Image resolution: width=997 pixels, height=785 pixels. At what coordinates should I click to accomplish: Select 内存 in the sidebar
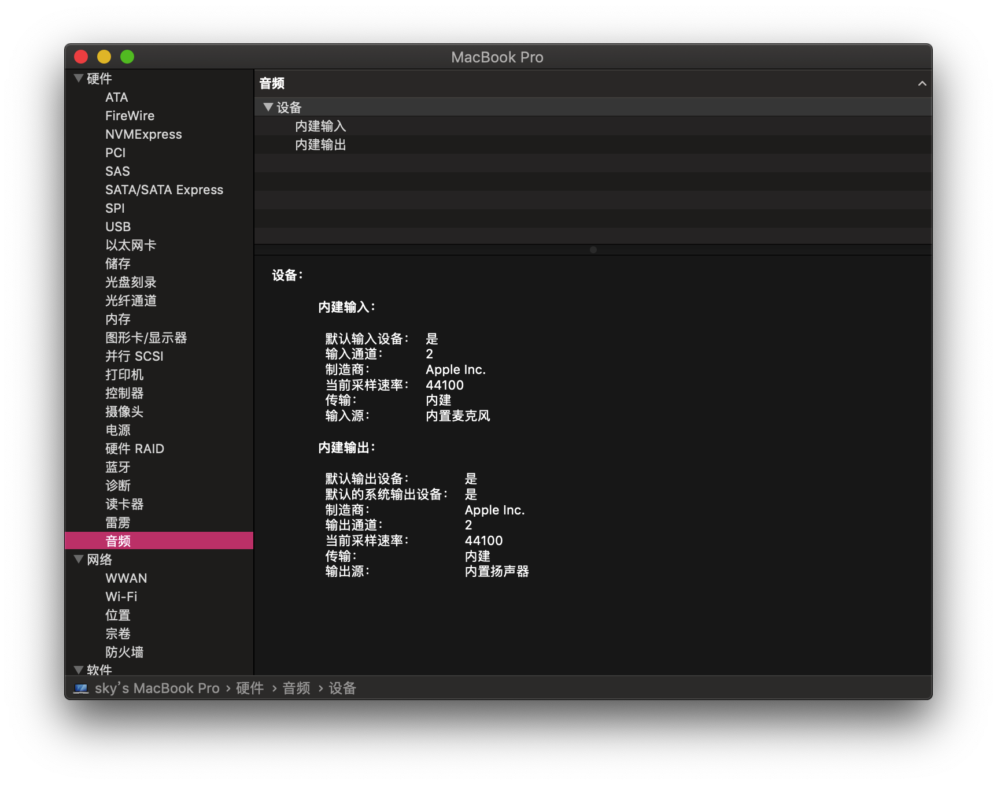[159, 319]
